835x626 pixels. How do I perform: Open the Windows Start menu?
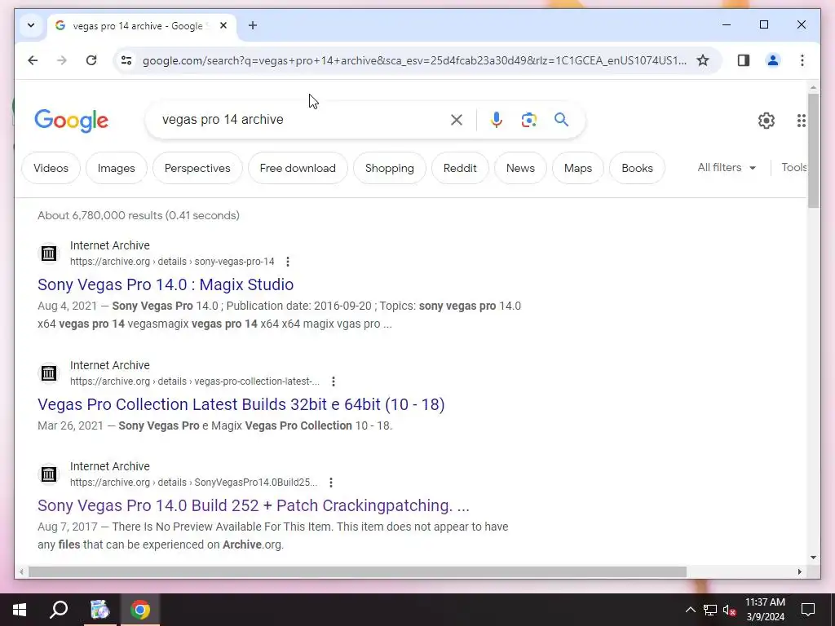[x=20, y=610]
